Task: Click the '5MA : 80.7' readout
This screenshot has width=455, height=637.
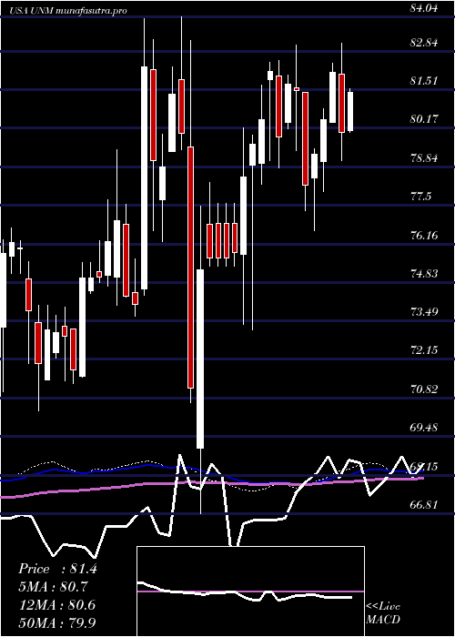Action: pyautogui.click(x=53, y=587)
